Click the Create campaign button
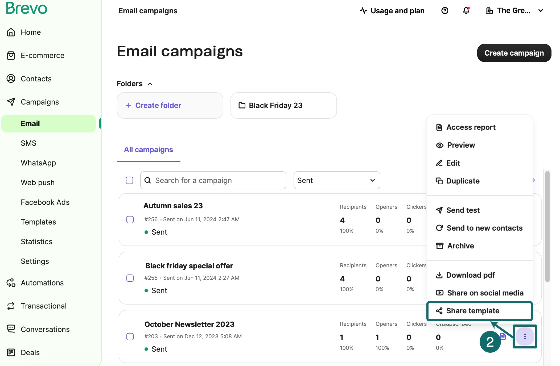 point(514,53)
